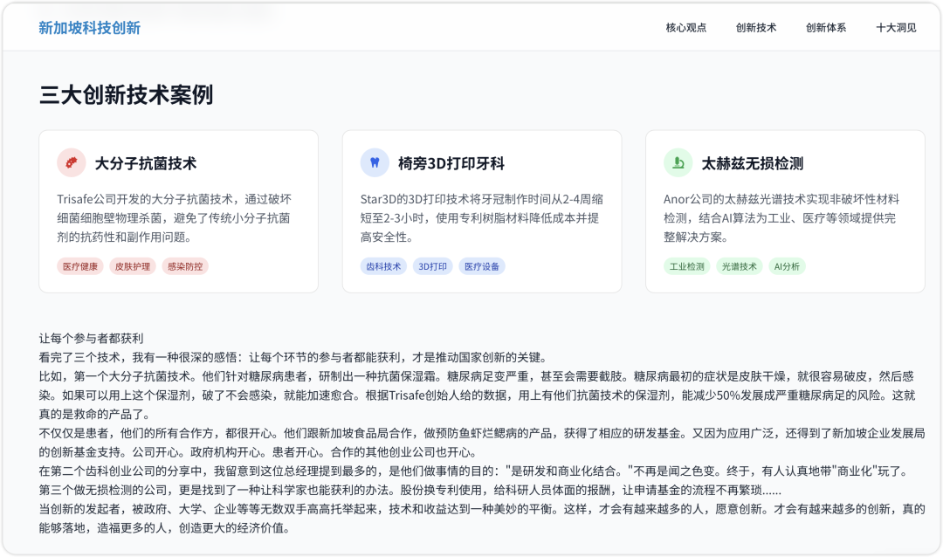This screenshot has width=943, height=557.
Task: Select the 3D打印 tag
Action: [x=431, y=266]
